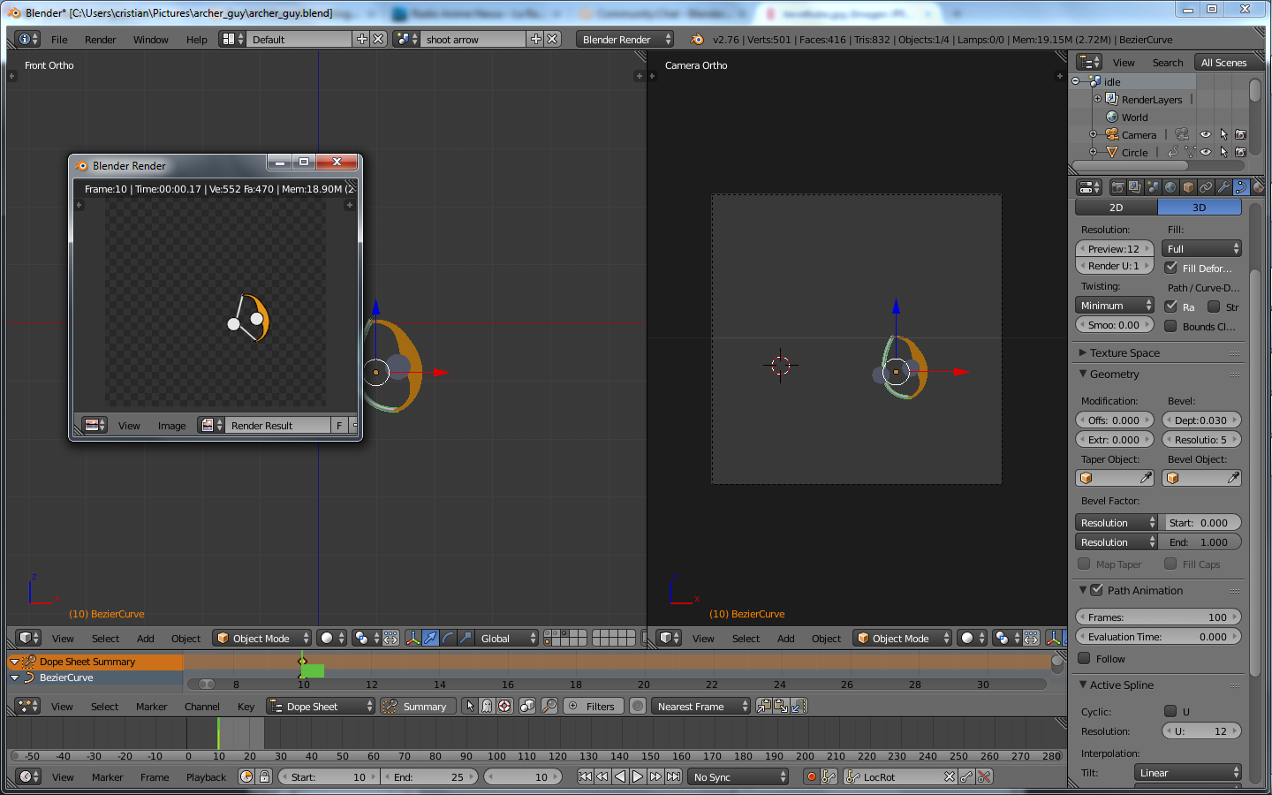Toggle visibility eye for the Camera object
Image resolution: width=1272 pixels, height=795 pixels.
pyautogui.click(x=1205, y=134)
